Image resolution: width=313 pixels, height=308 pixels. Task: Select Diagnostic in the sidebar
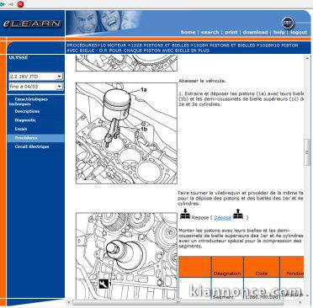point(25,120)
